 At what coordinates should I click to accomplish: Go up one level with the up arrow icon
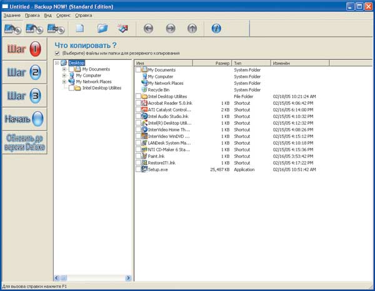[x=192, y=29]
